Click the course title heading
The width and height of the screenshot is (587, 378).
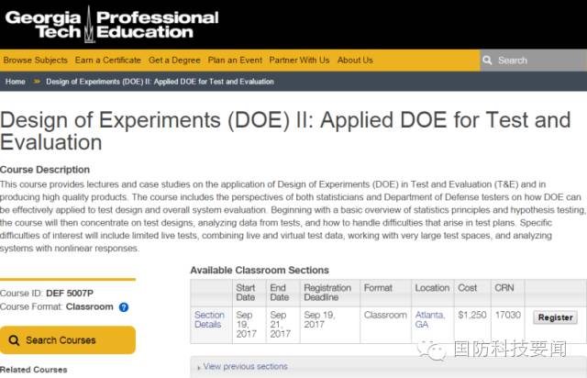point(285,131)
